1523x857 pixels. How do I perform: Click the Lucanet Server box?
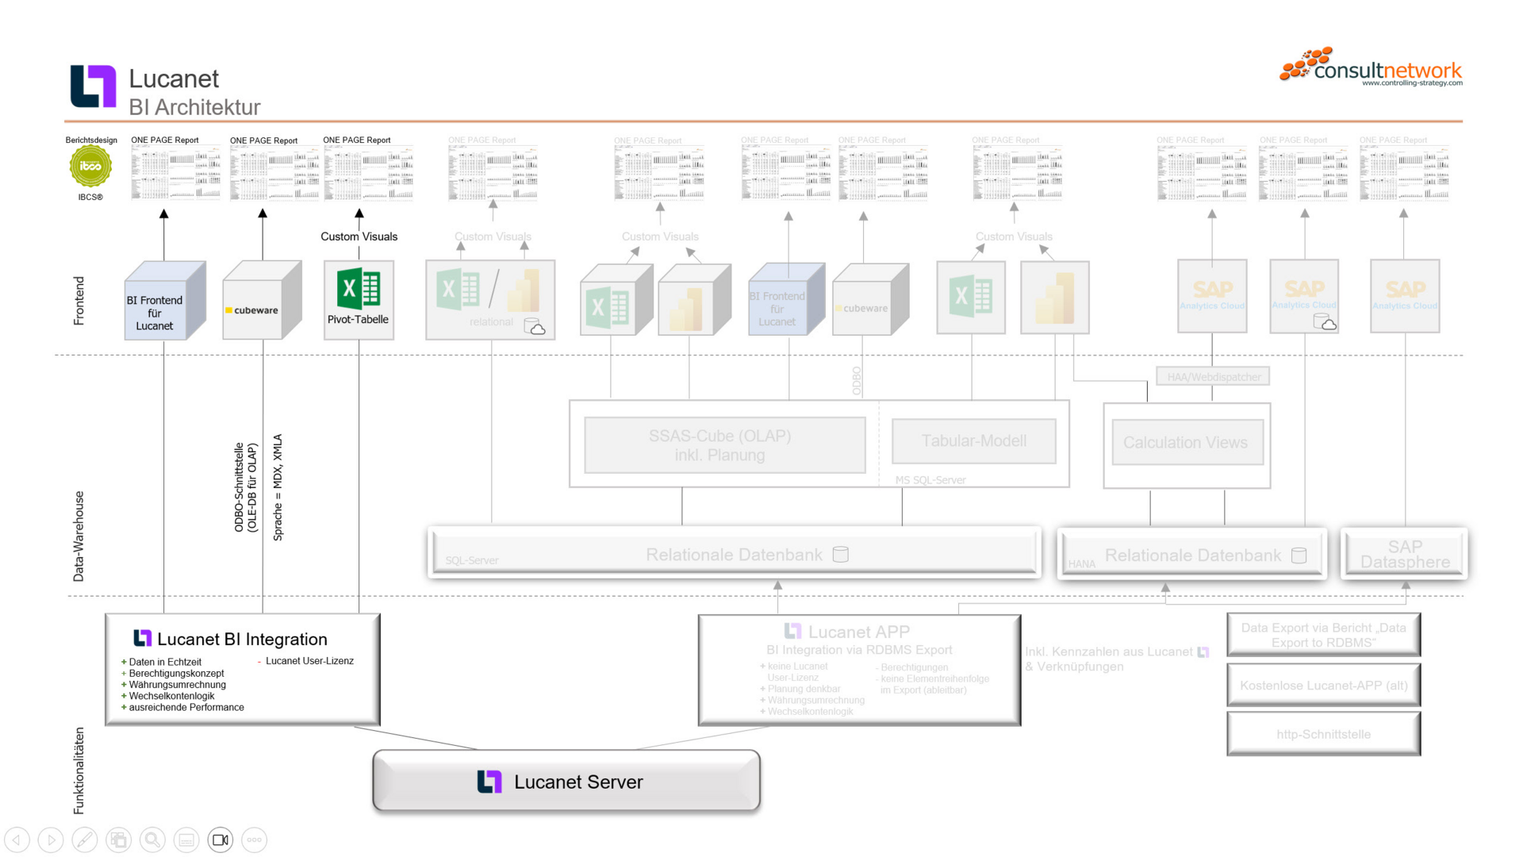pyautogui.click(x=566, y=782)
